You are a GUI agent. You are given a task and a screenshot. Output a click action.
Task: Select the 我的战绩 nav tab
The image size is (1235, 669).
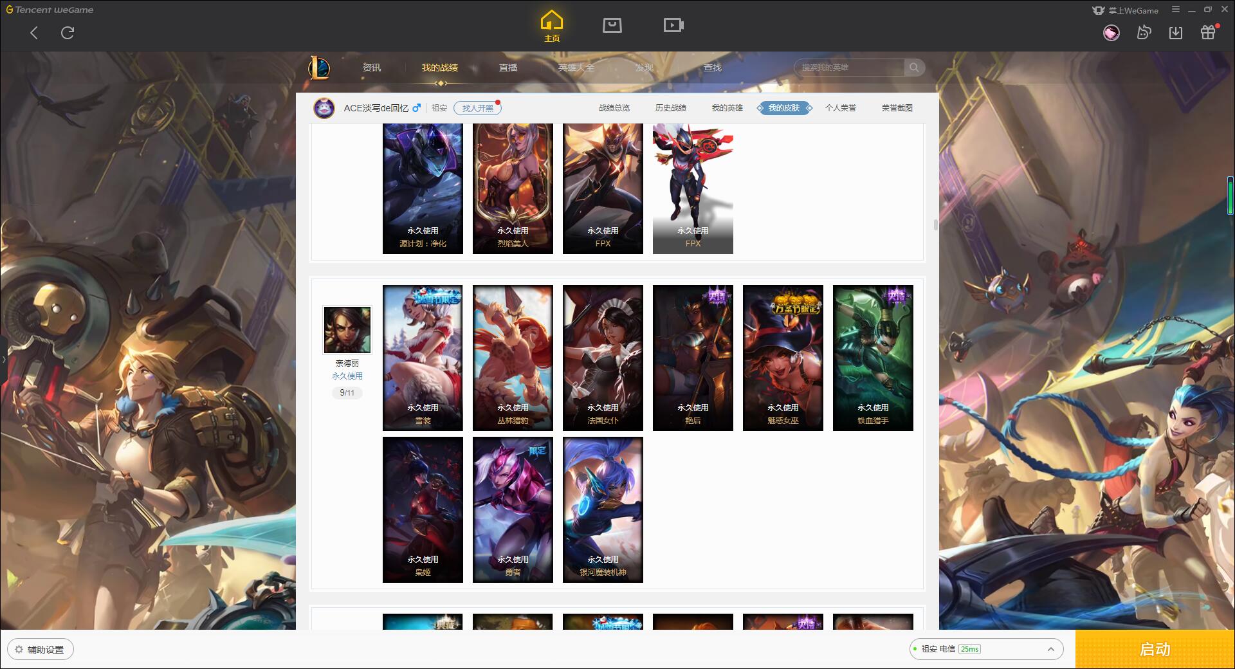point(440,68)
